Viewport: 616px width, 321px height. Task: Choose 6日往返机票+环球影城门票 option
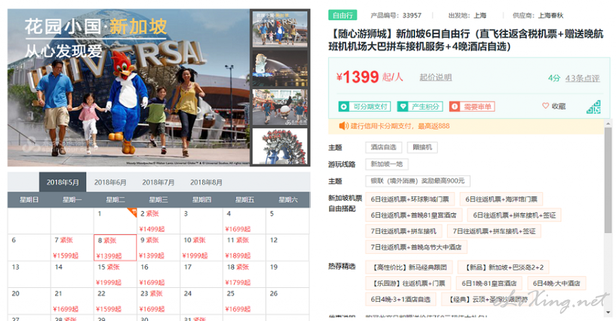tap(410, 200)
